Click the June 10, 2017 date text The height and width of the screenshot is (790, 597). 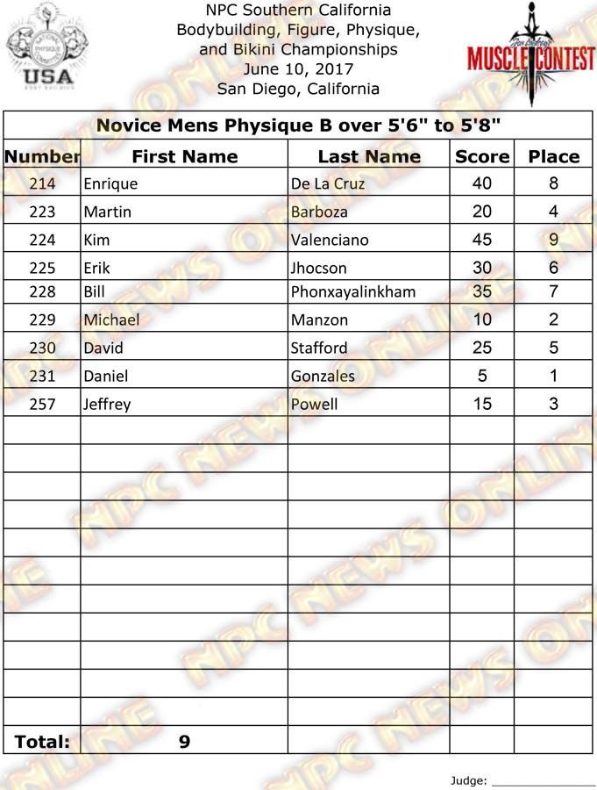[298, 69]
